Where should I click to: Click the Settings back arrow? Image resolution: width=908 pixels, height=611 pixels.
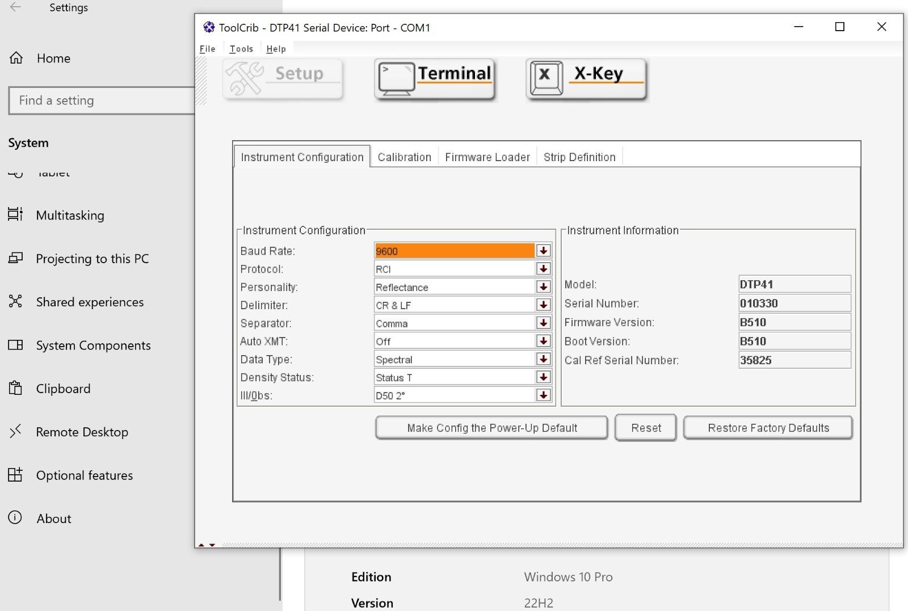coord(15,7)
